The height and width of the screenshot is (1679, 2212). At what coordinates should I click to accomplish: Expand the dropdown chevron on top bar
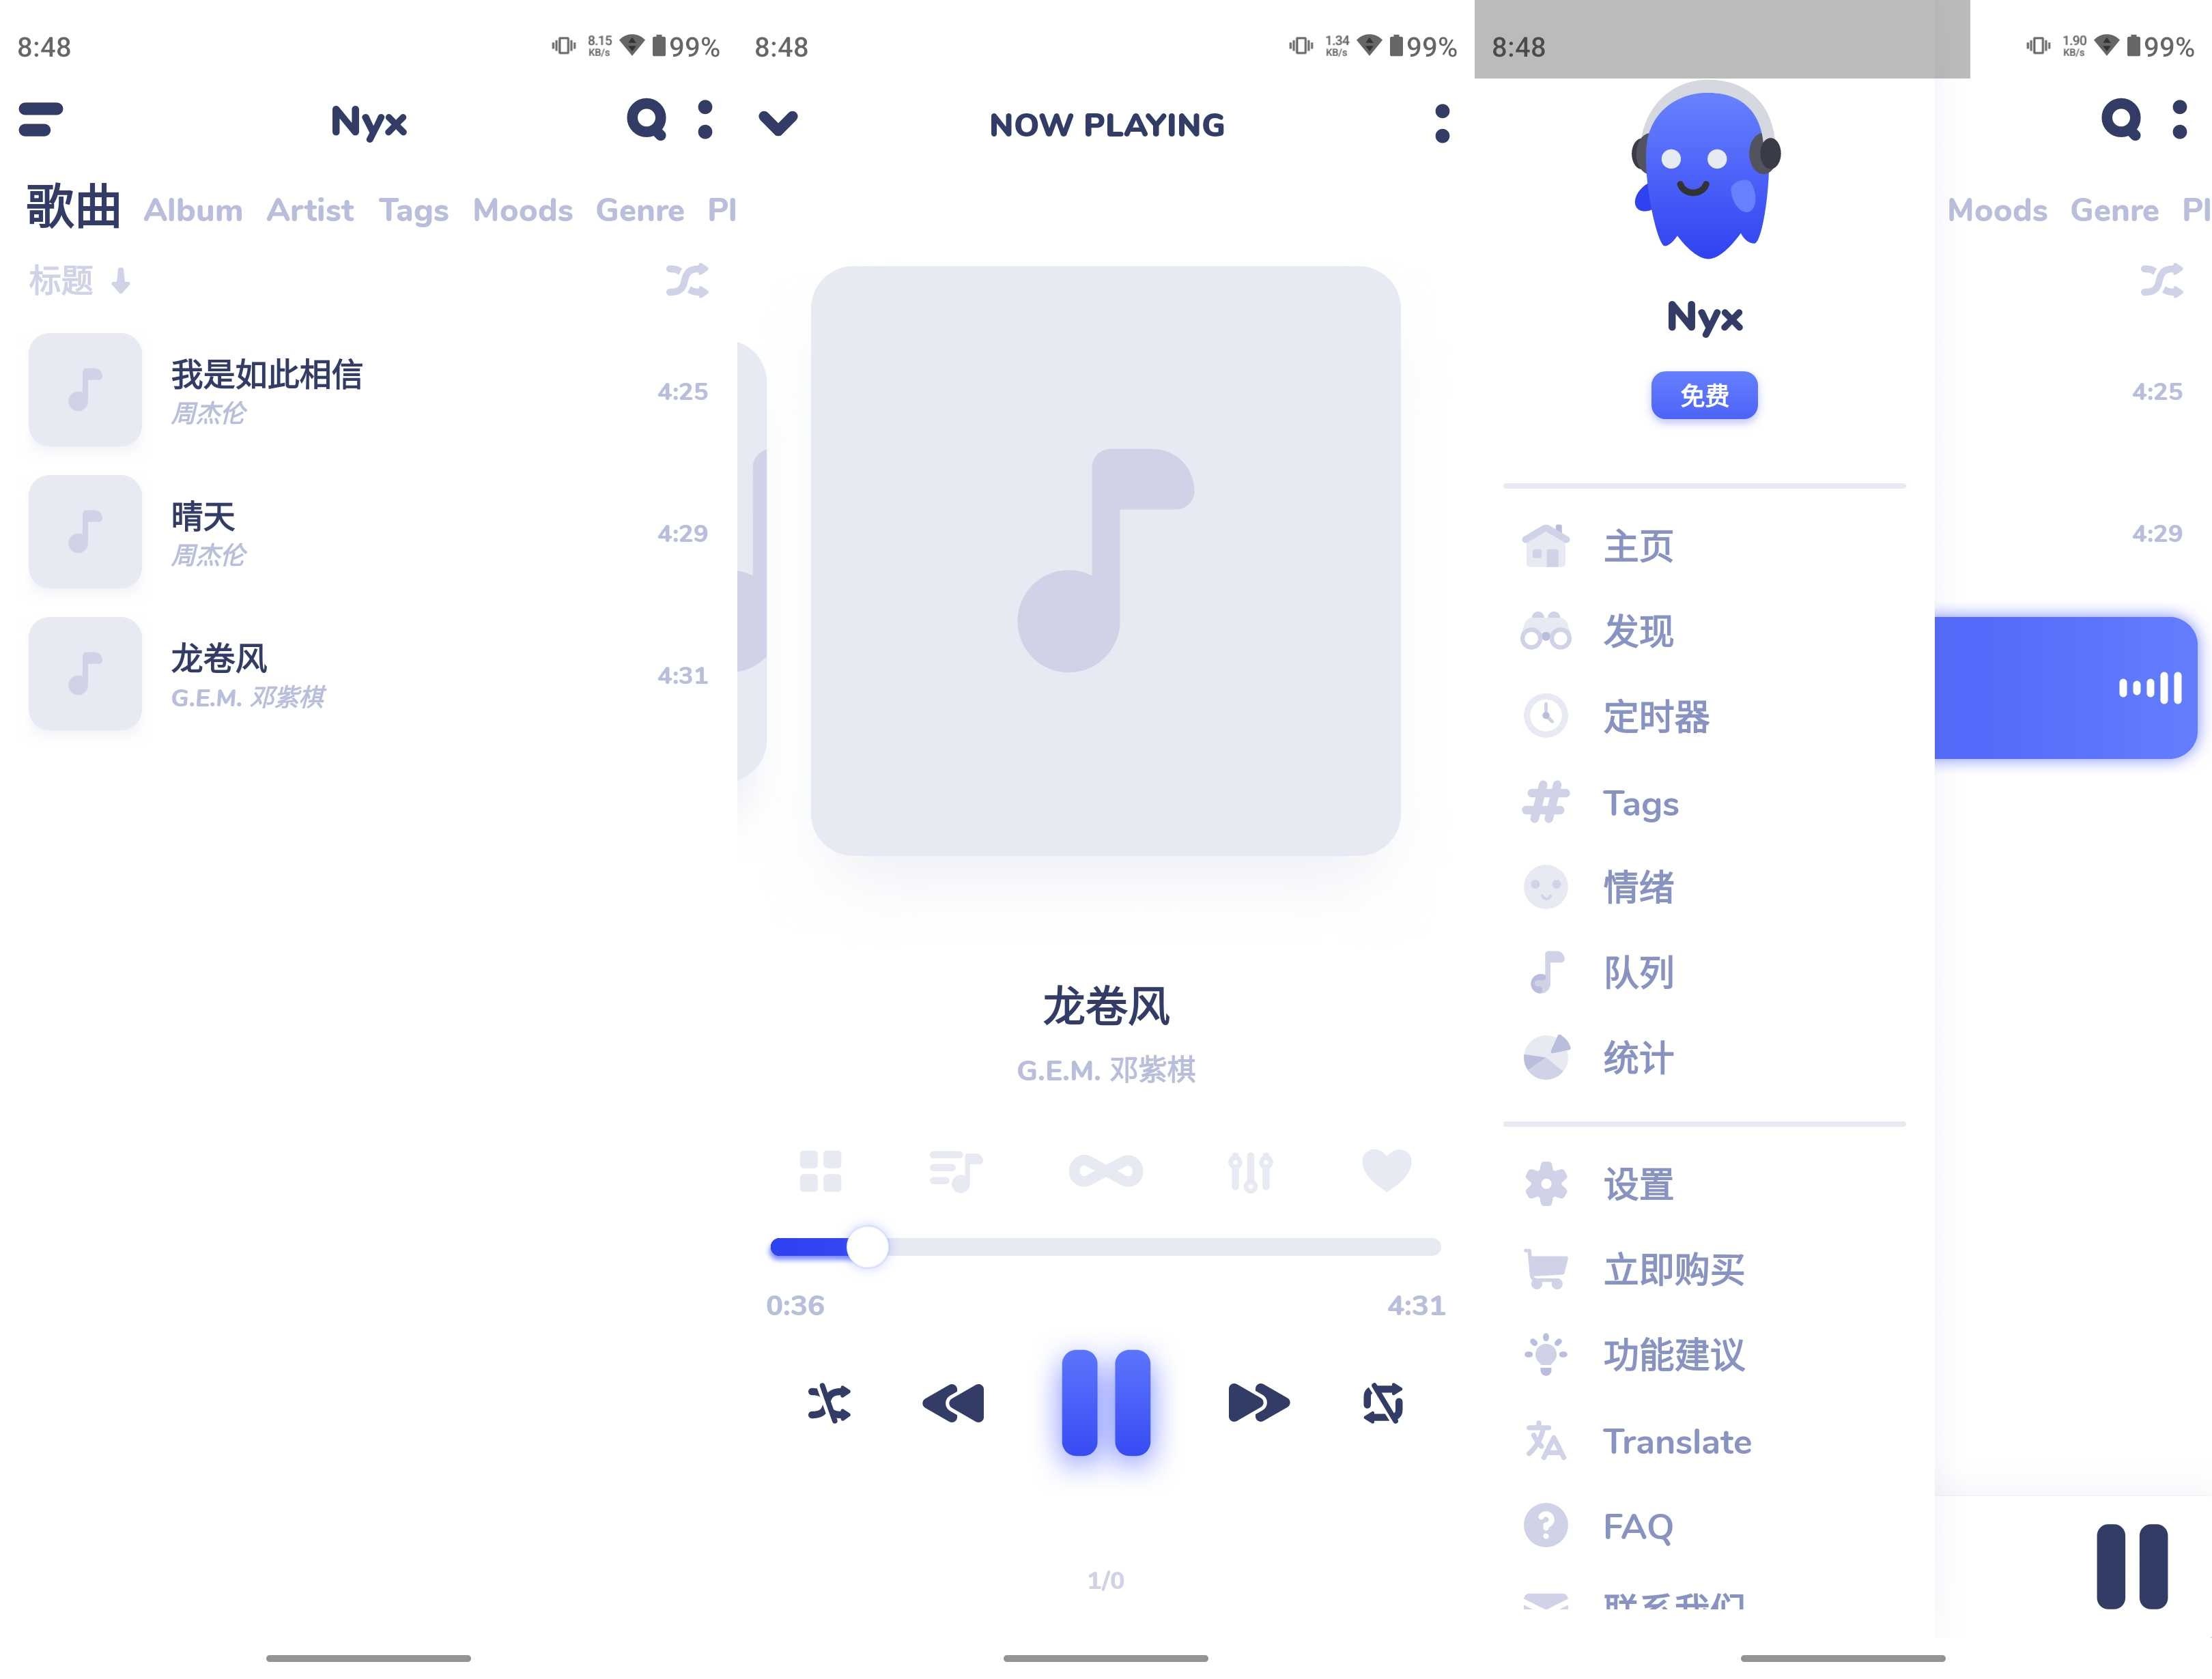778,121
